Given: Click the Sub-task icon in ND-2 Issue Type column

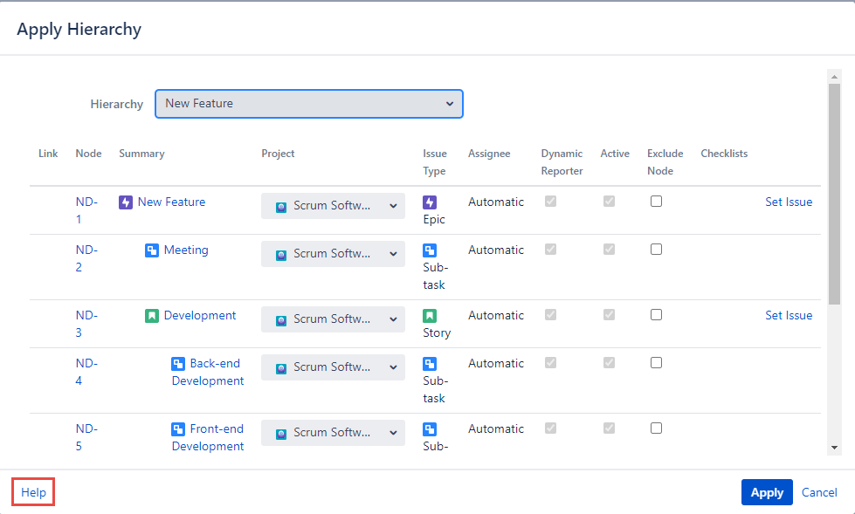Looking at the screenshot, I should 430,250.
